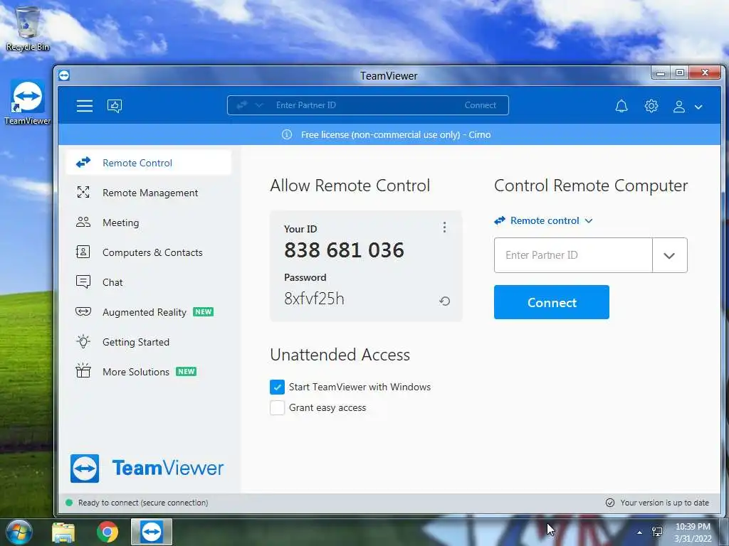The height and width of the screenshot is (546, 729).
Task: Refresh the random password
Action: click(x=444, y=301)
